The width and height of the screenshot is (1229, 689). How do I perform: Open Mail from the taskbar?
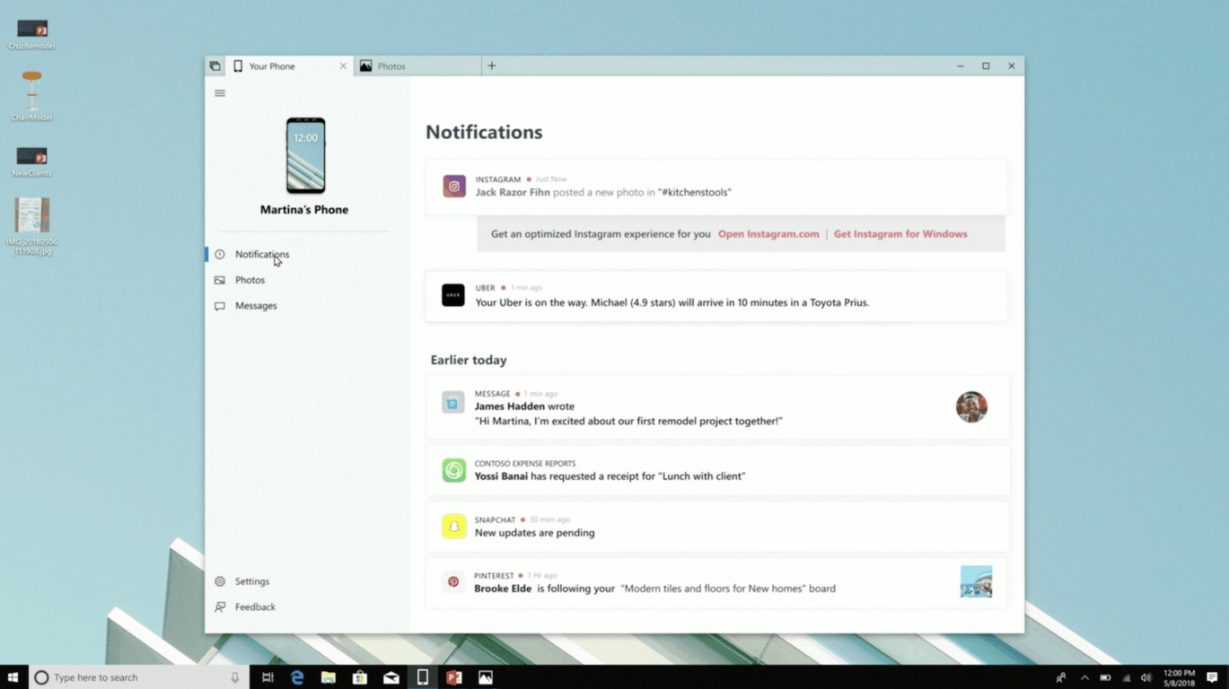pyautogui.click(x=391, y=677)
